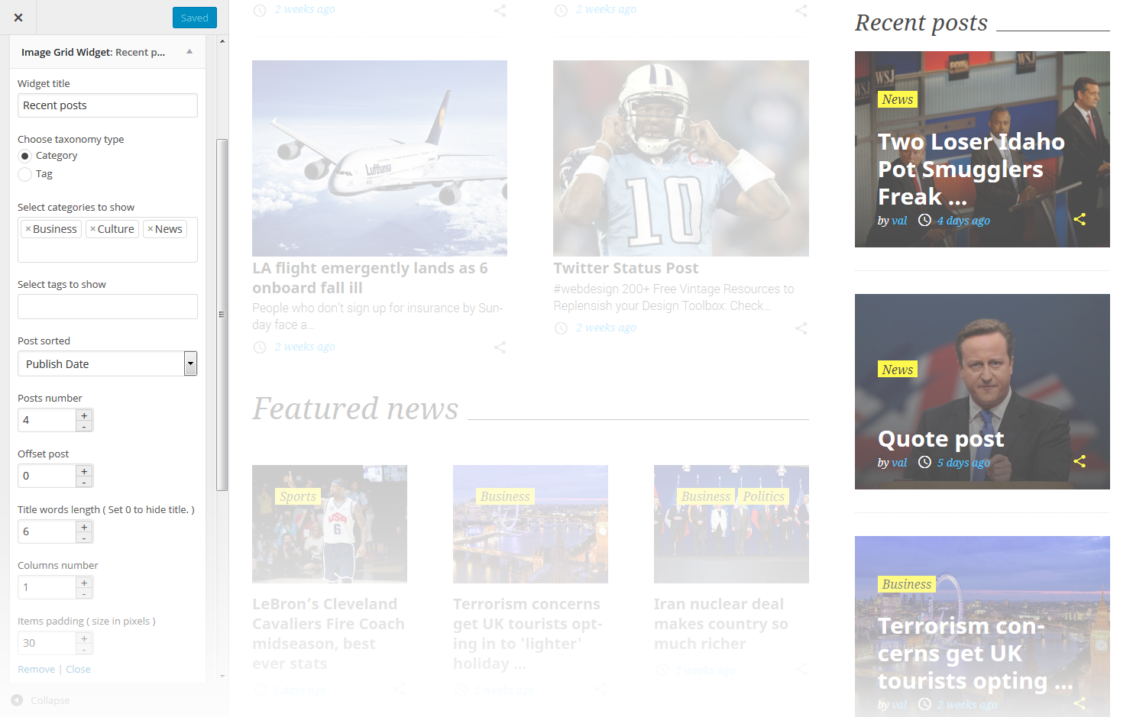1133x717 pixels.
Task: Click Remove widget link
Action: coord(36,670)
